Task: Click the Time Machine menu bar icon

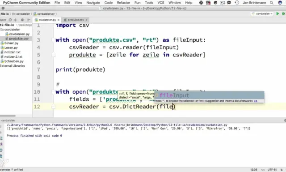Action: coord(237,3)
